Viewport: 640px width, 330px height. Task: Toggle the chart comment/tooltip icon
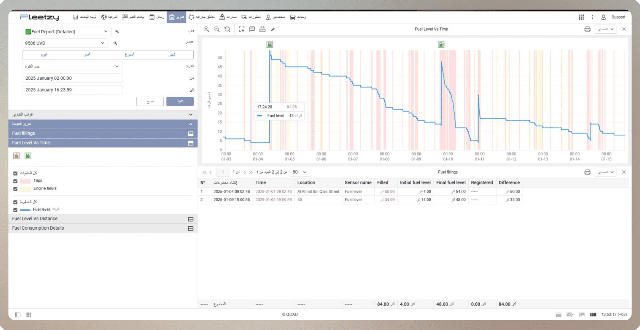(x=252, y=29)
